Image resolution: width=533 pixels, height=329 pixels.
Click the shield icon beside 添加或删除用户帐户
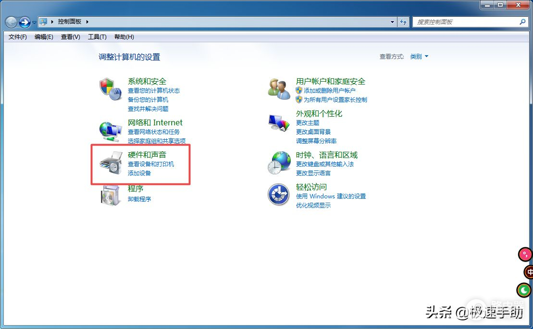click(299, 90)
